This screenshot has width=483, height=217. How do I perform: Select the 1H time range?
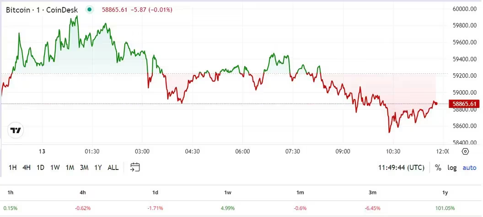[13, 168]
